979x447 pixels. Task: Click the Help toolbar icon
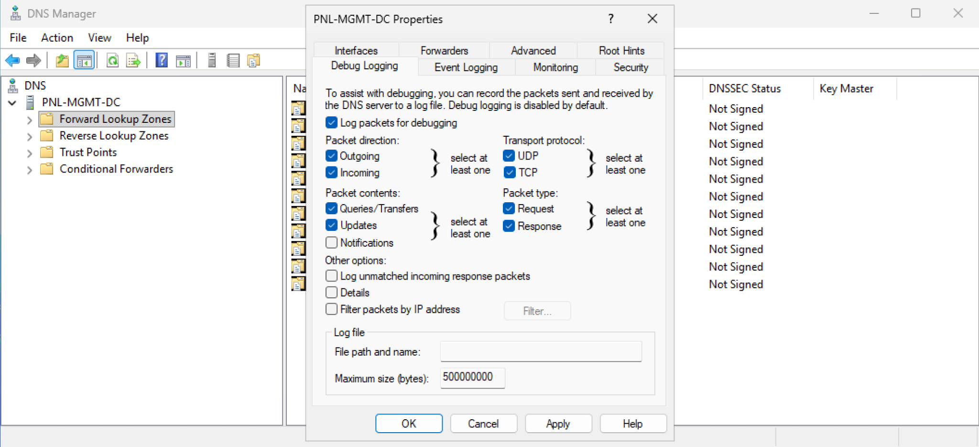pos(162,60)
